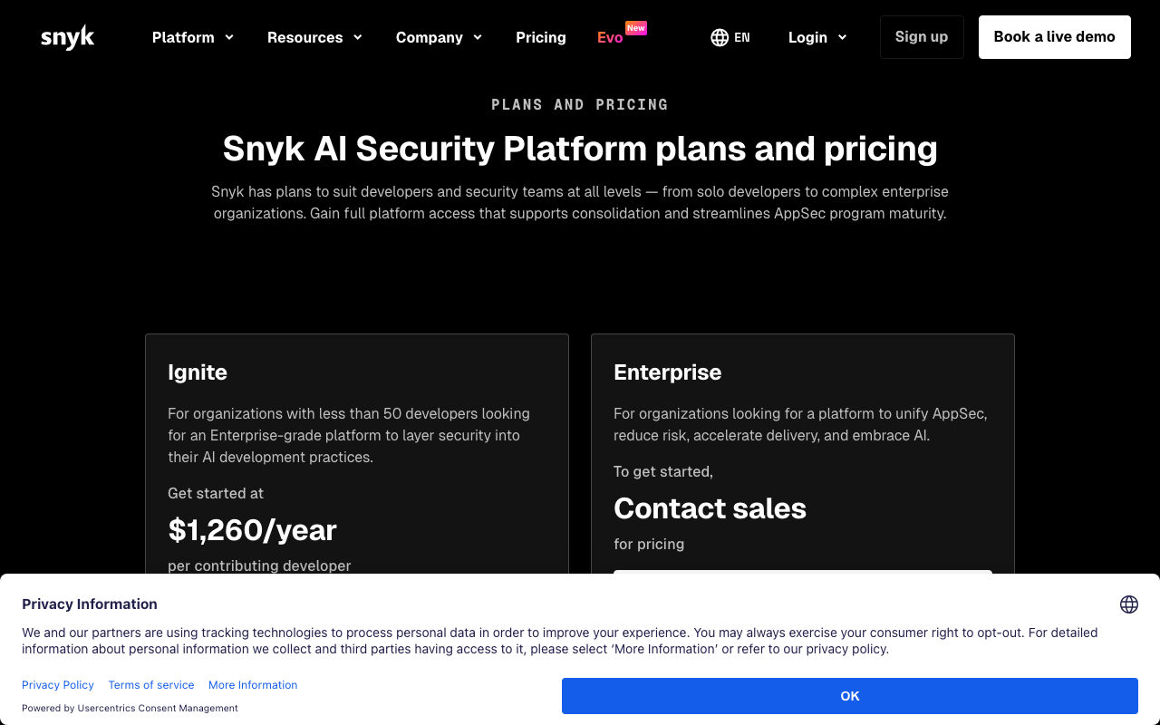
Task: Click the pink New badge next to Evo
Action: [636, 28]
